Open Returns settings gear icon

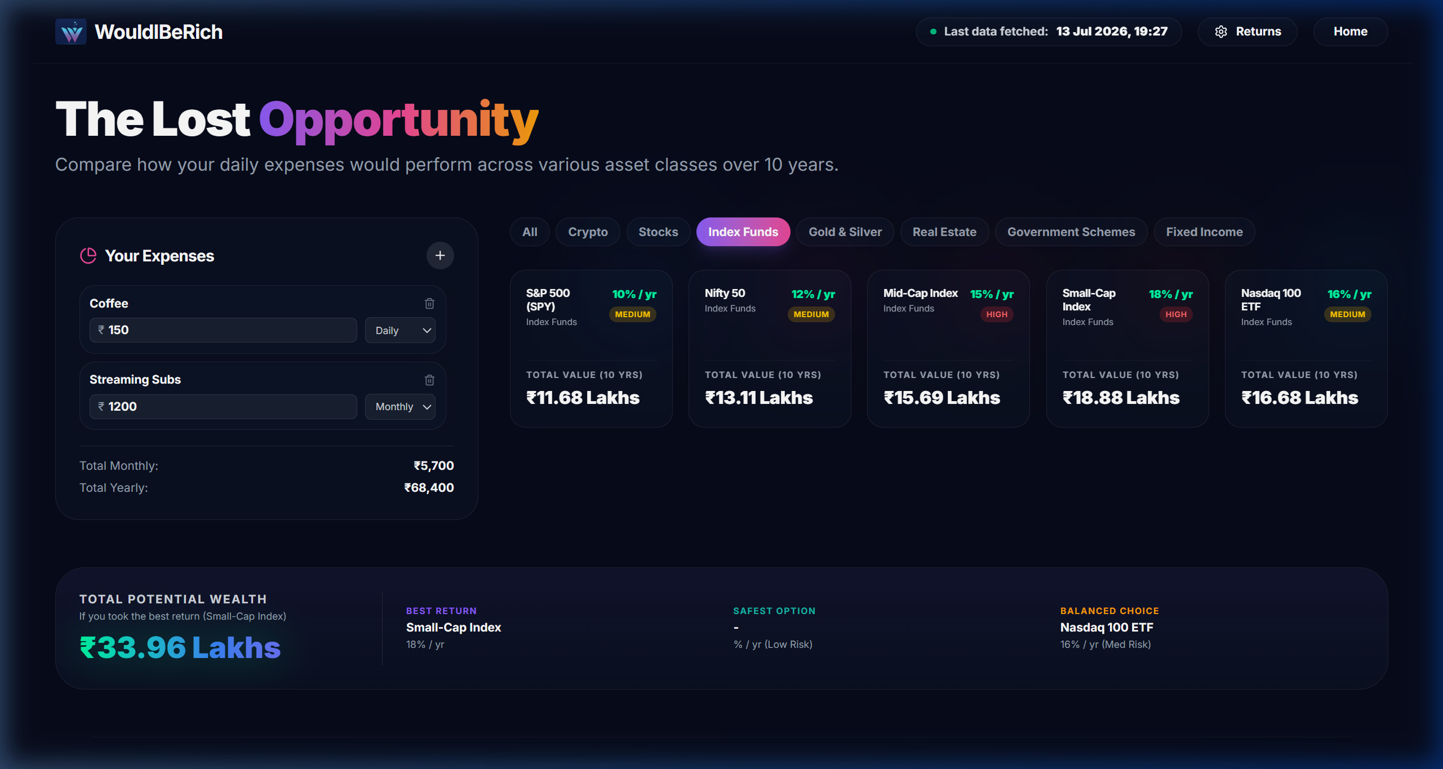(x=1221, y=32)
